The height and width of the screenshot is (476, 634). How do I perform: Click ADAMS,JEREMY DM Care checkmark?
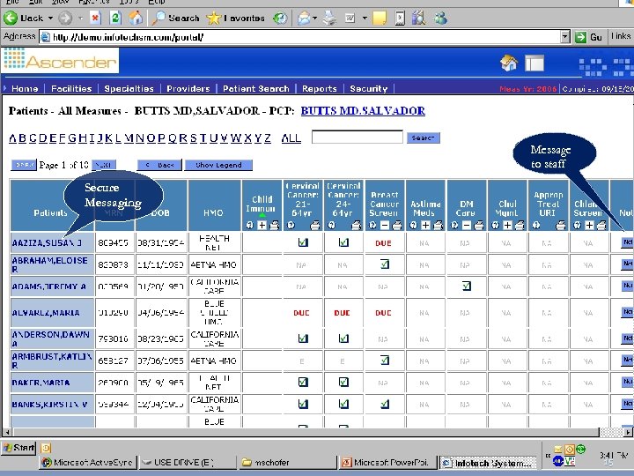click(x=467, y=286)
